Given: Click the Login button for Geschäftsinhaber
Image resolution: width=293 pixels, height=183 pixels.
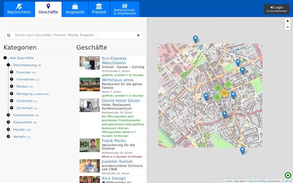Looking at the screenshot, I should pyautogui.click(x=277, y=9).
